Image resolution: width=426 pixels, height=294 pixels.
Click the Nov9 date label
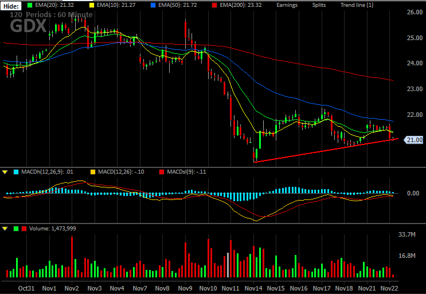click(x=185, y=288)
